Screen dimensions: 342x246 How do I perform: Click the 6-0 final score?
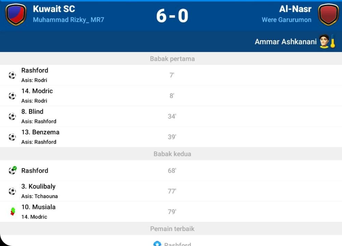tap(172, 16)
